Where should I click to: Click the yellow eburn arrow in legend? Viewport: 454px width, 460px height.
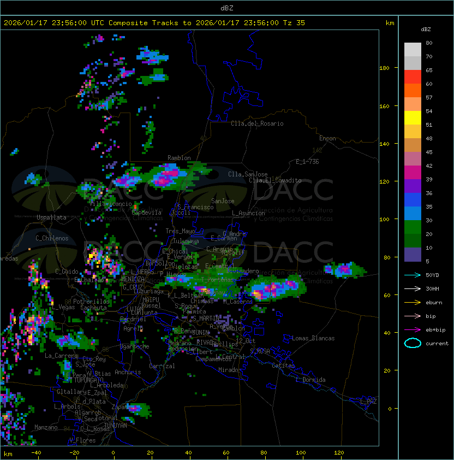[413, 303]
